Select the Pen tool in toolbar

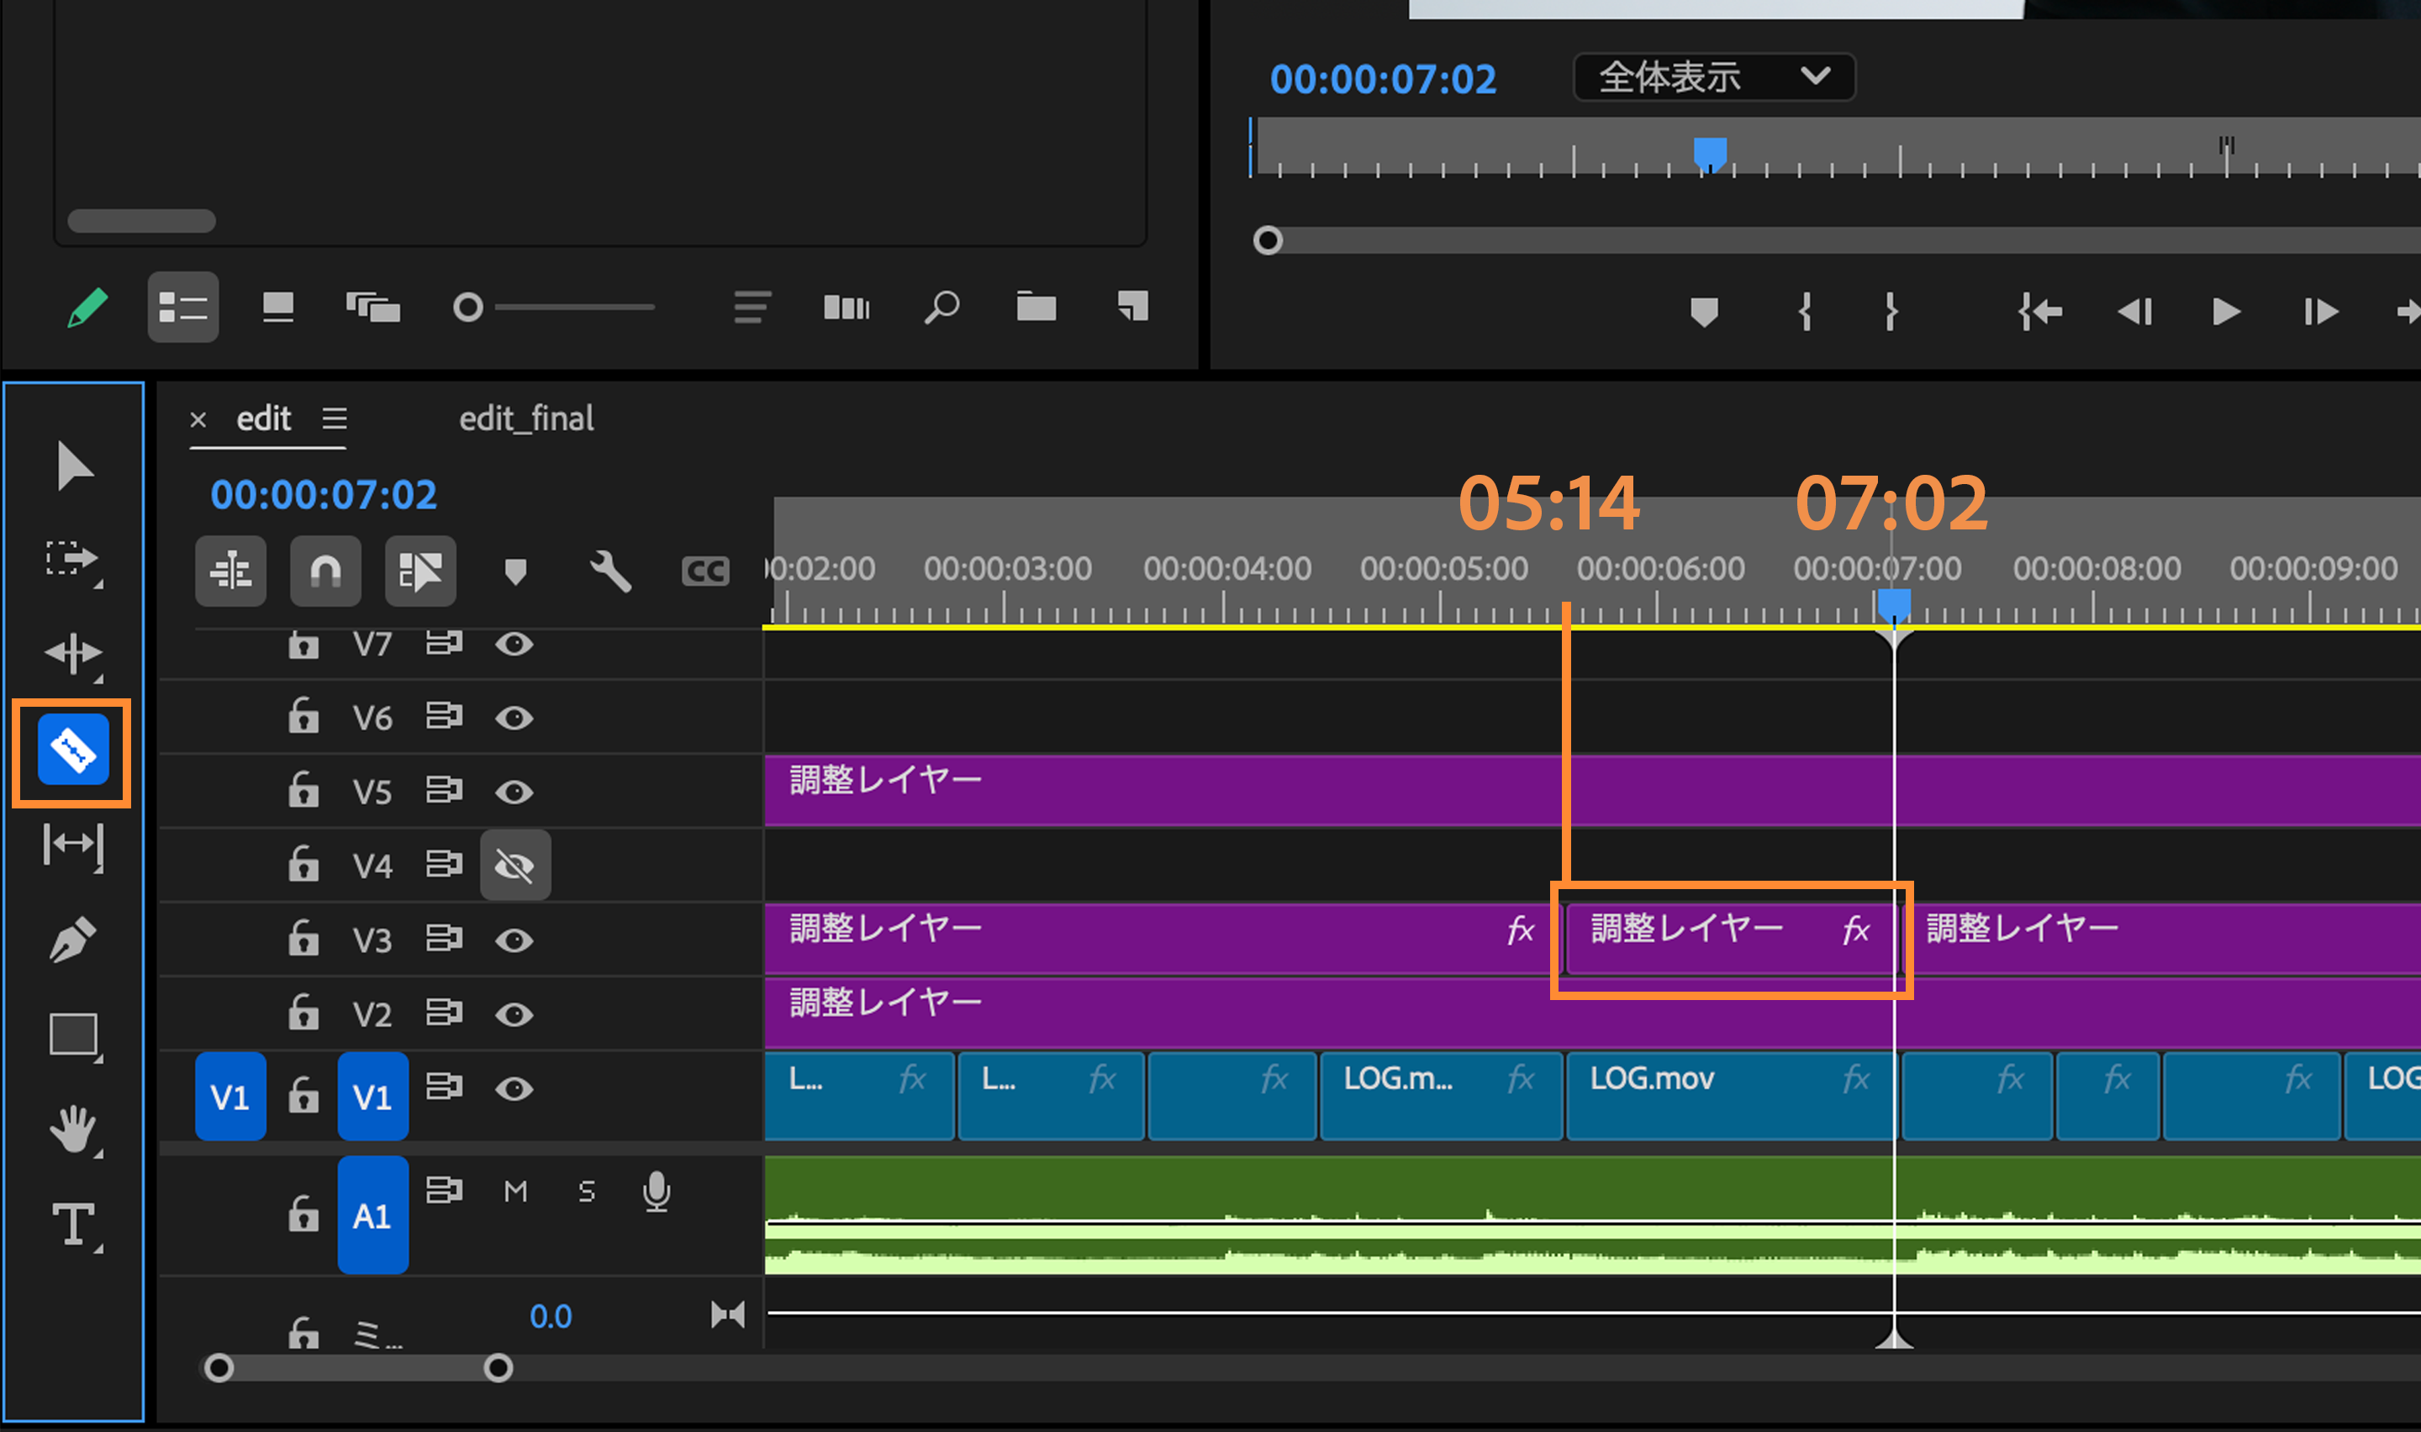coord(73,939)
